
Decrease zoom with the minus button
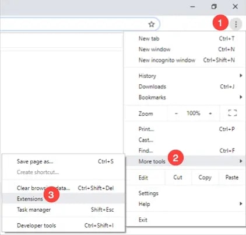[176, 113]
